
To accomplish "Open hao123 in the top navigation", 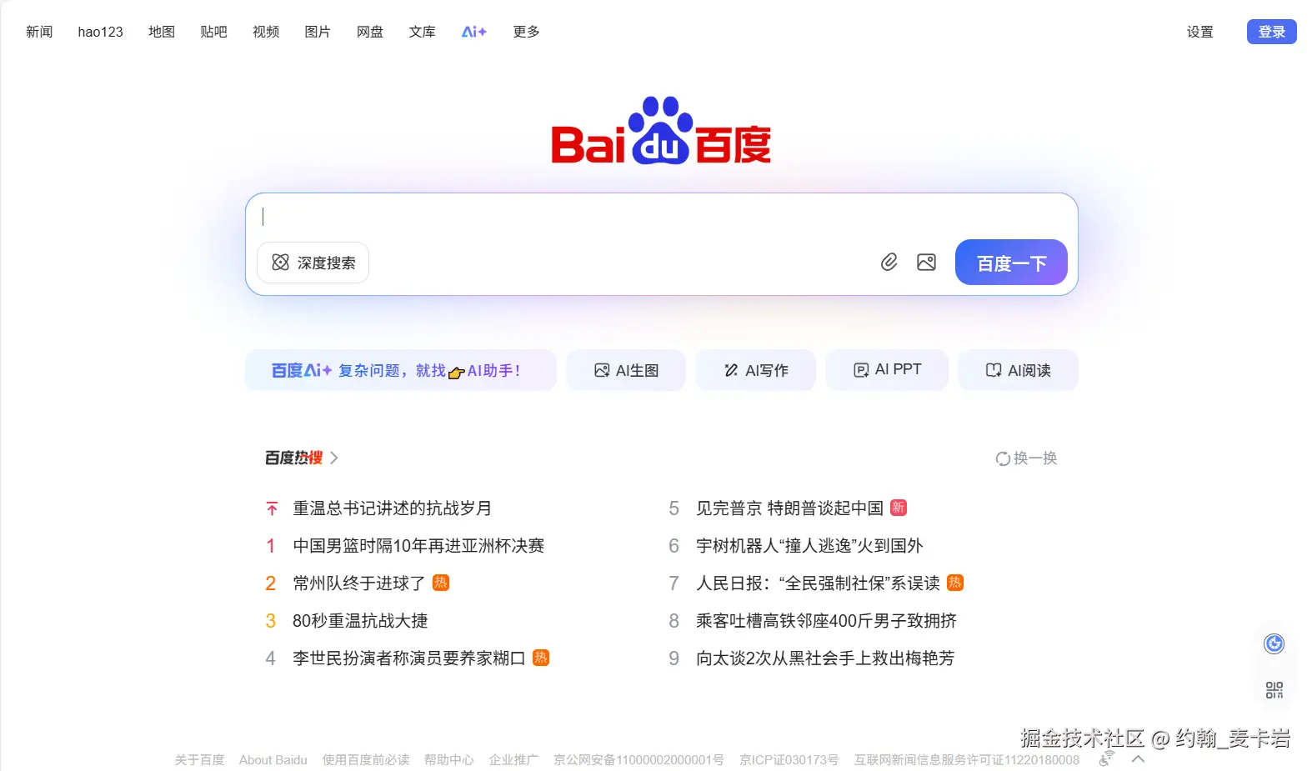I will tap(100, 32).
